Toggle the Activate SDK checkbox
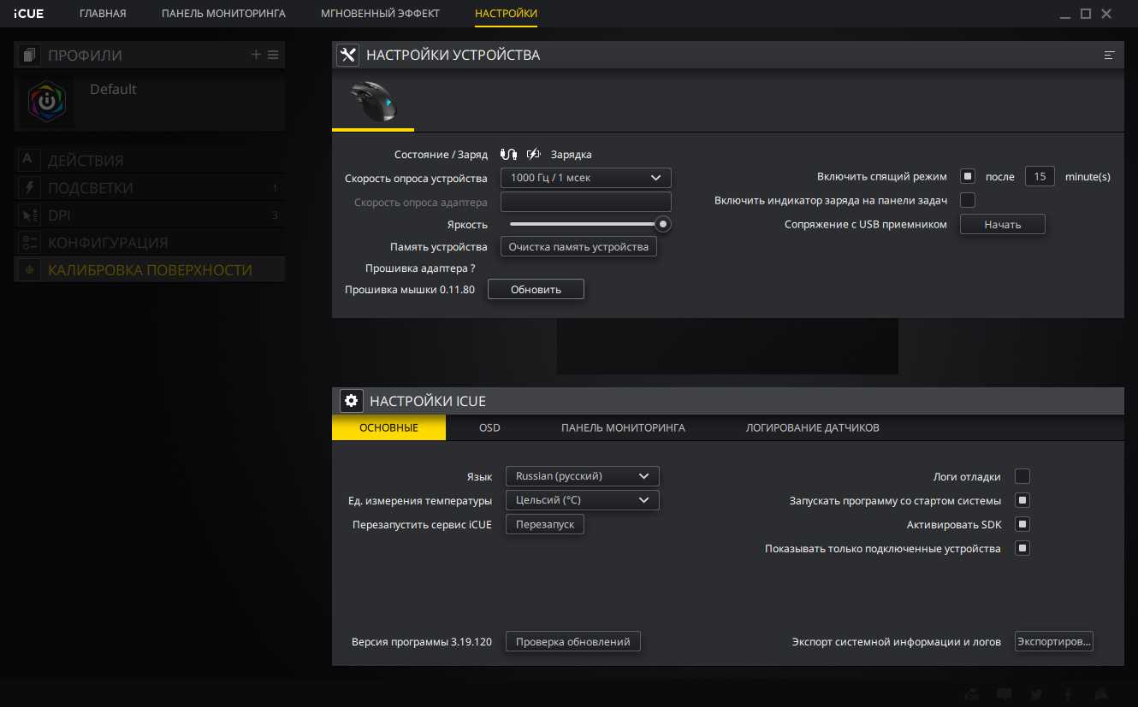Image resolution: width=1138 pixels, height=707 pixels. (1022, 524)
